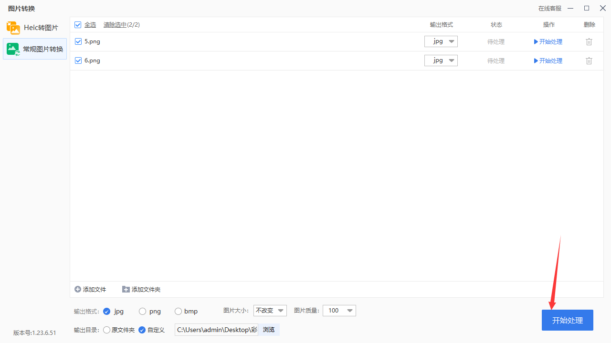This screenshot has width=611, height=343.
Task: Switch to 常规图片转换 tab
Action: click(x=34, y=49)
